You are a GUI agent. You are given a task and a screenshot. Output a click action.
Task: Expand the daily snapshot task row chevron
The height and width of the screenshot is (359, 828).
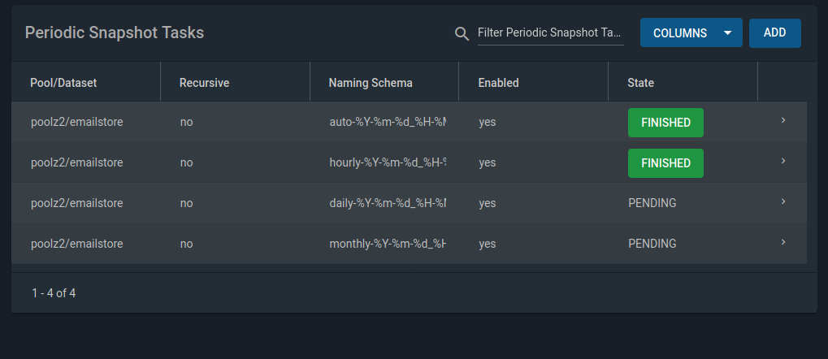[x=783, y=201]
